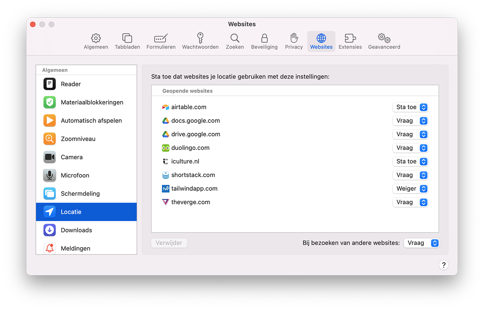Open location dropdown for theverge.com
Viewport: 484px width, 310px height.
(410, 202)
